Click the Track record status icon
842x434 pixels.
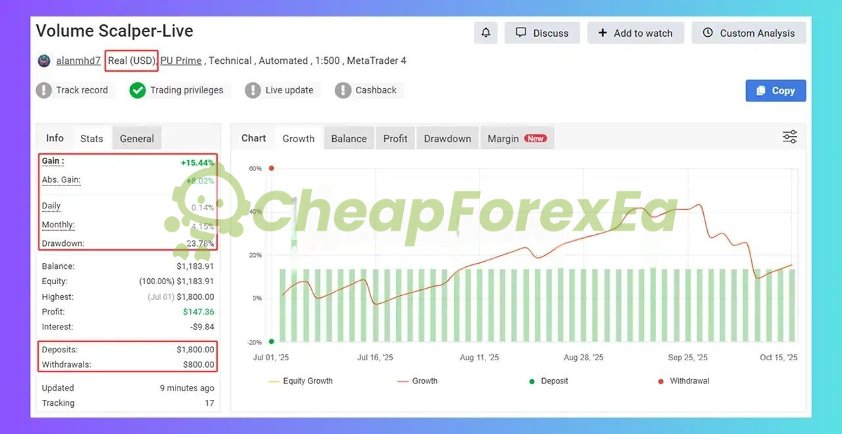point(44,90)
